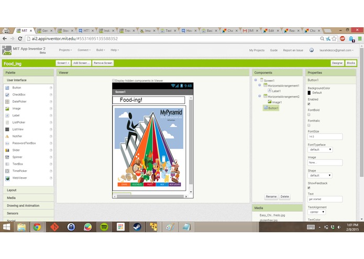Select the TimePicker palette icon

(7, 171)
